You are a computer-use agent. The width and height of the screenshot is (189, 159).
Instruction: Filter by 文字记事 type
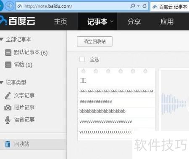(24, 95)
